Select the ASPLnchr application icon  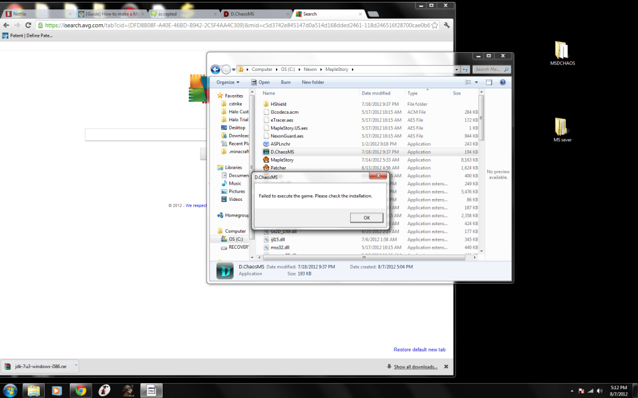point(266,144)
